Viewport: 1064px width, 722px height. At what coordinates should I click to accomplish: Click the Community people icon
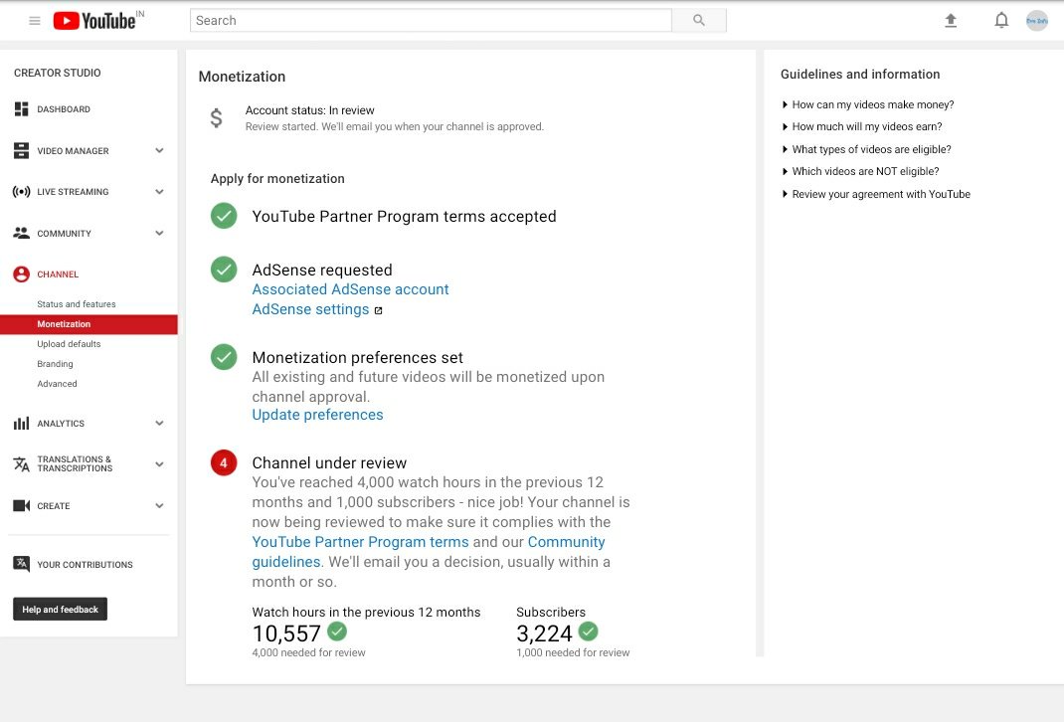click(21, 233)
